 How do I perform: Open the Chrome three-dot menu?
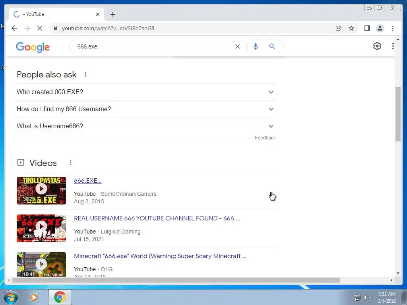(x=393, y=28)
